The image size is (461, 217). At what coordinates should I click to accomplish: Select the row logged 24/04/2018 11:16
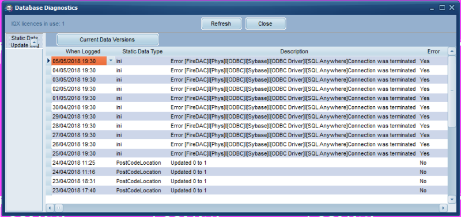point(247,172)
